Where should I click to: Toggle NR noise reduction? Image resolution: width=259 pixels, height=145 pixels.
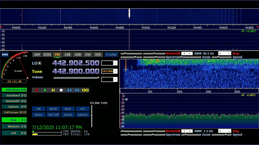38,109
